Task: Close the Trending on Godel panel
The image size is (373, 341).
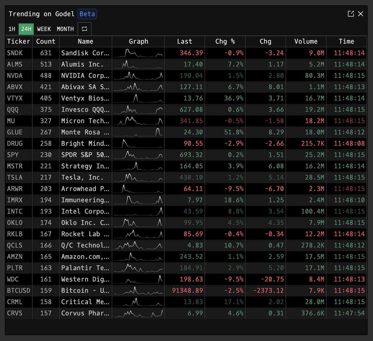Action: (x=361, y=14)
